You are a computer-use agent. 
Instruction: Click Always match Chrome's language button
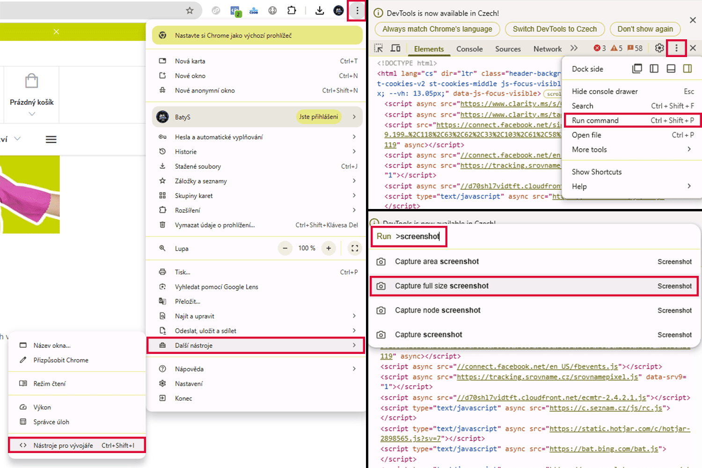[437, 29]
